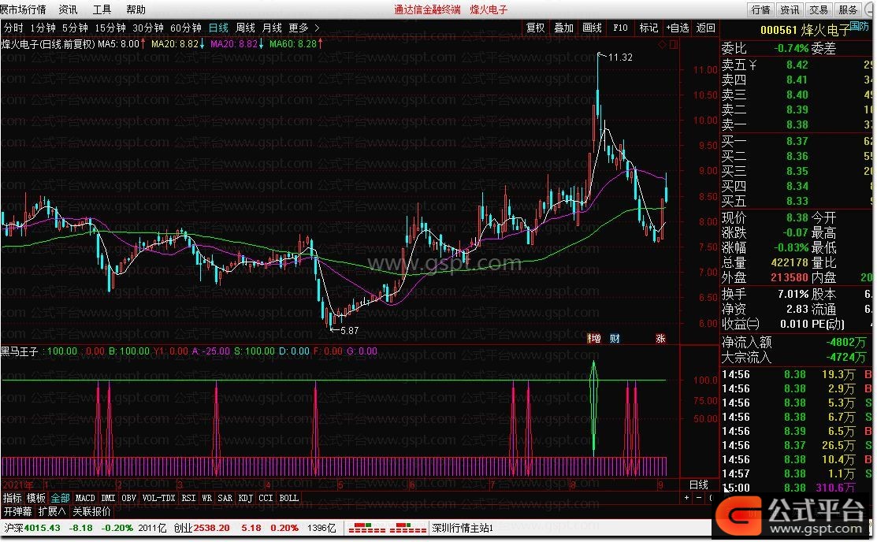The image size is (877, 542).
Task: Switch indicator to CCI
Action: (266, 498)
